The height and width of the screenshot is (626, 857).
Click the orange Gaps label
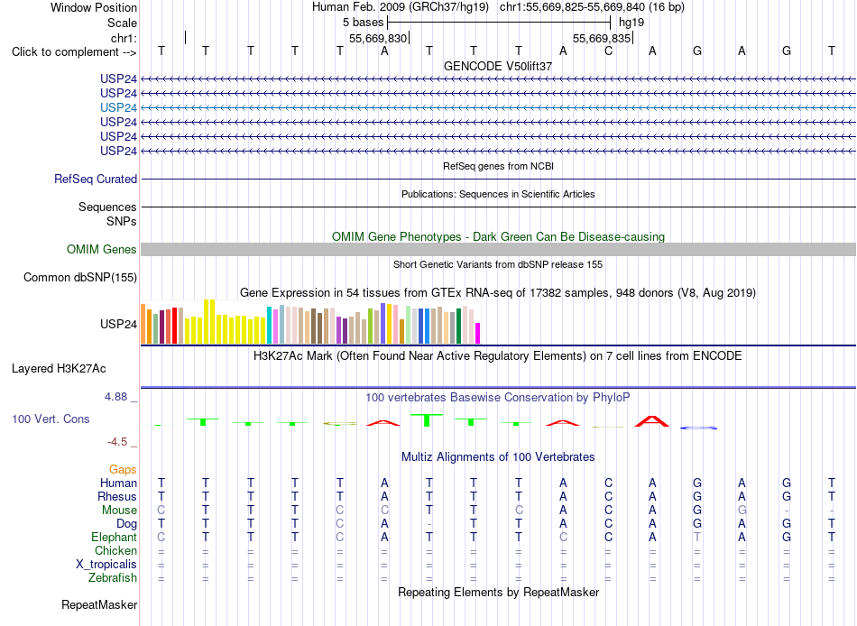123,470
